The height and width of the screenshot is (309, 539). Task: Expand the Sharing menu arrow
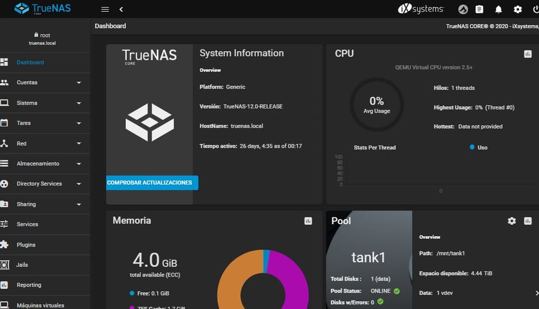pos(79,205)
